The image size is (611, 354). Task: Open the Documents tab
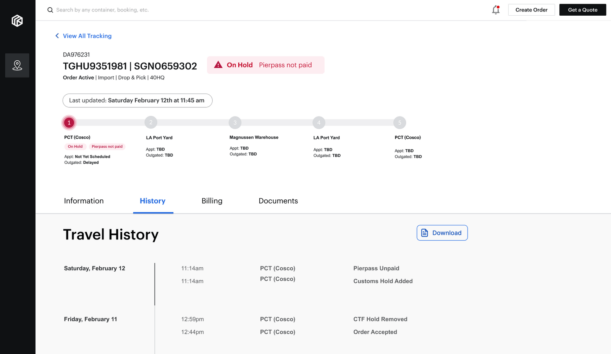point(278,200)
